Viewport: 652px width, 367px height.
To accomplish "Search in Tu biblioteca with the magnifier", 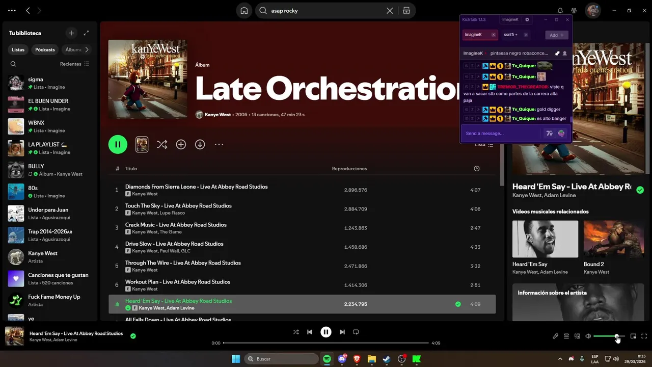I will click(x=13, y=64).
